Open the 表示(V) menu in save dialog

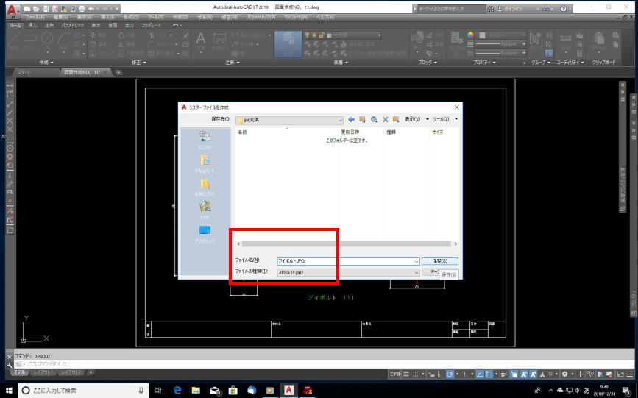tap(417, 119)
